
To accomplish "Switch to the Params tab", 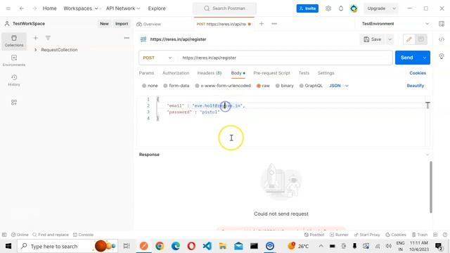I will (x=146, y=73).
